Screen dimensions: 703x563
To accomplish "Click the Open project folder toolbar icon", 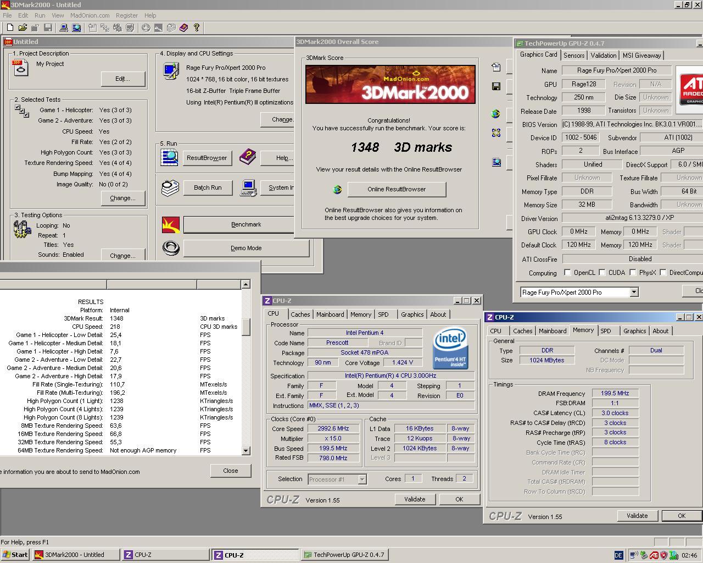I will 23,27.
